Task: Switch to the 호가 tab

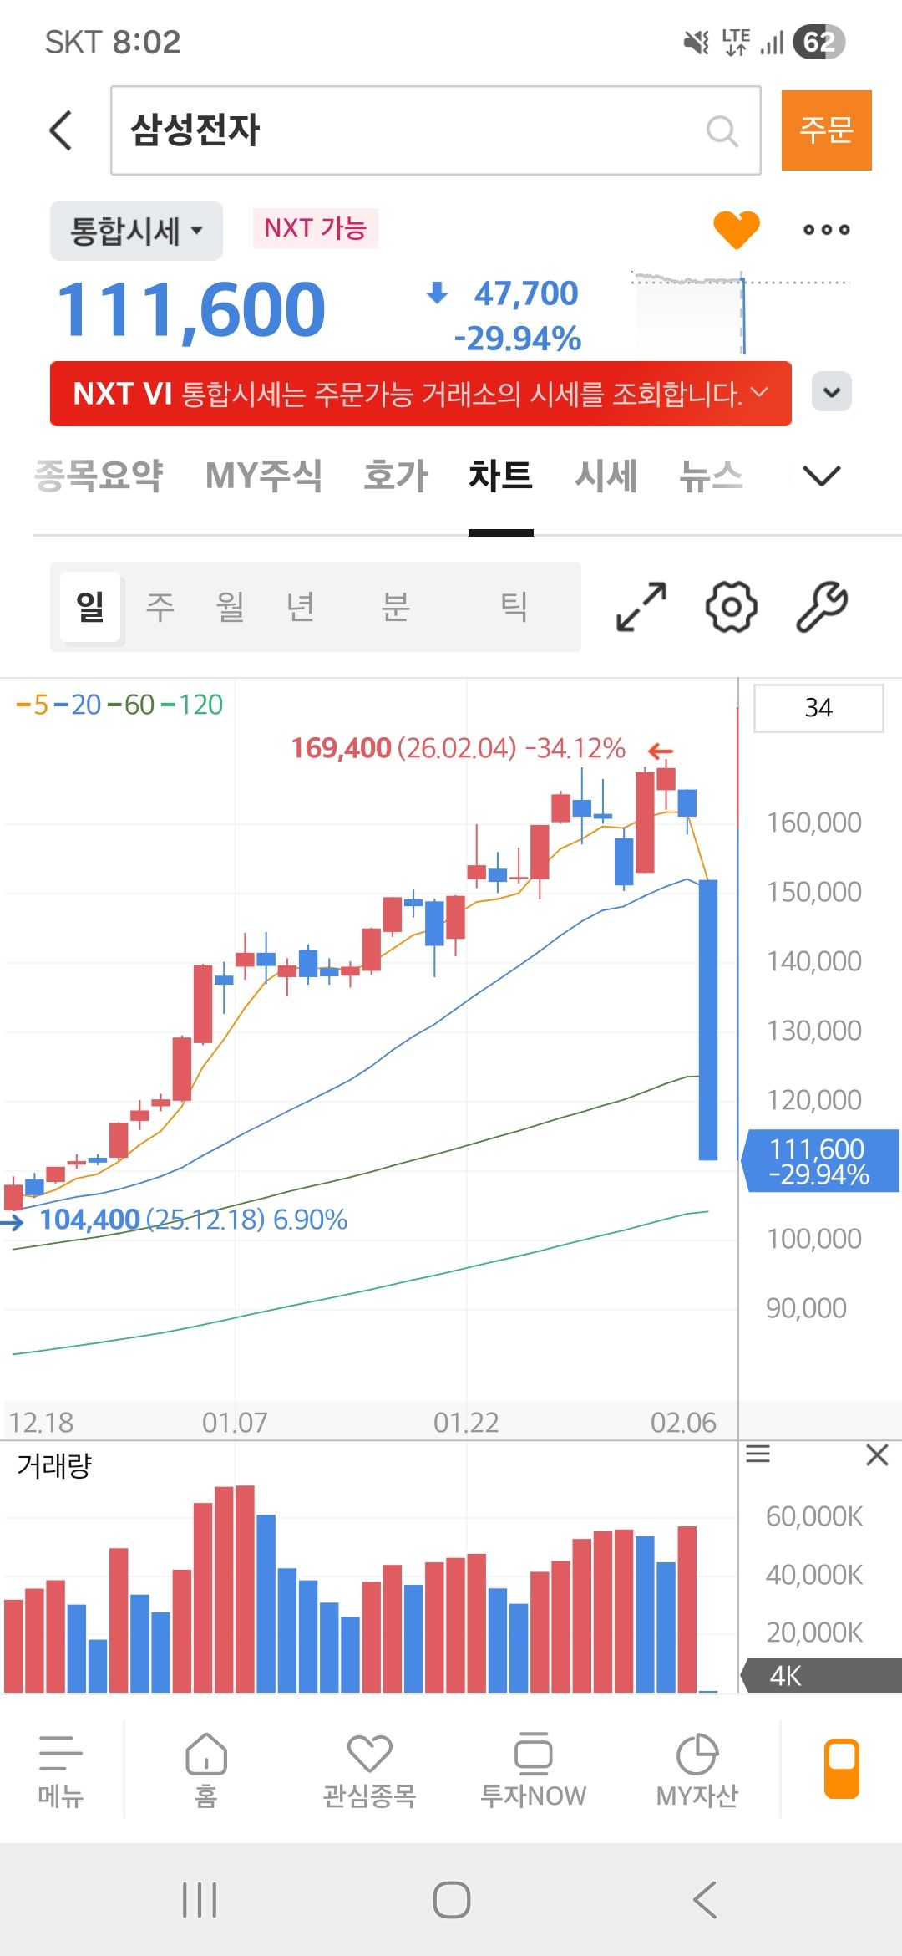Action: point(395,476)
